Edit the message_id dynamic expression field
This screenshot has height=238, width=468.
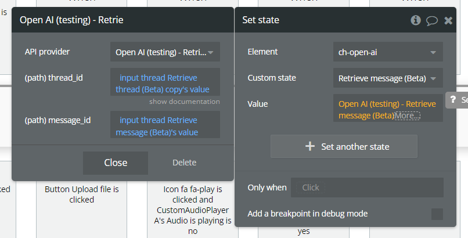point(165,126)
